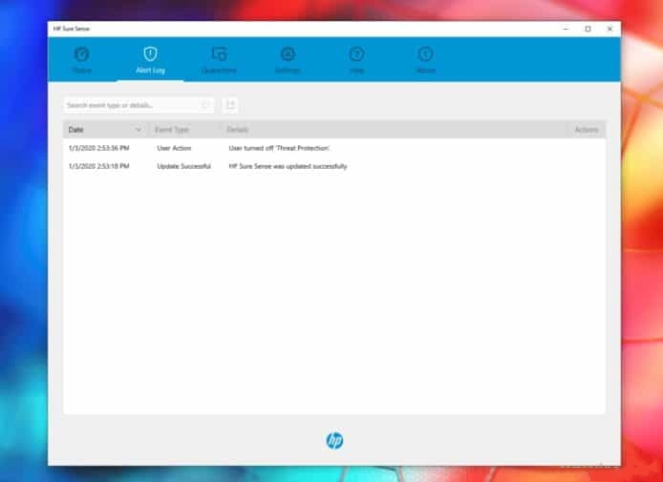Select the 1/3/2020 2:53:18 PM date cell
Image resolution: width=663 pixels, height=482 pixels.
pos(99,166)
